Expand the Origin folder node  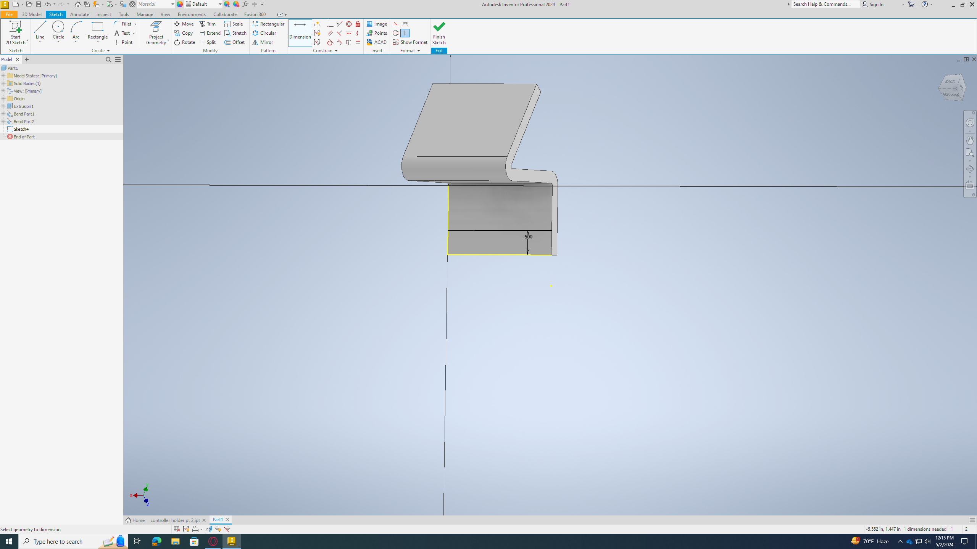(3, 98)
